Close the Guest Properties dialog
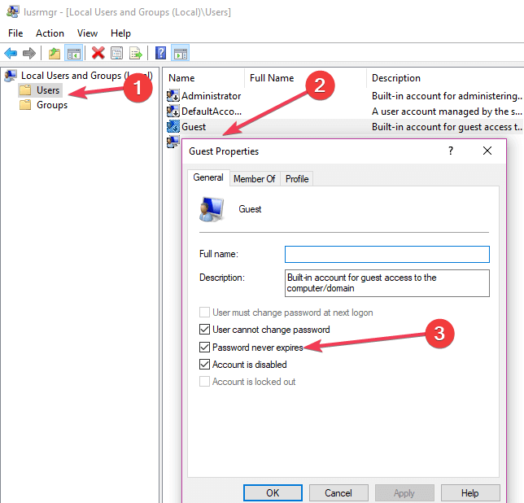This screenshot has height=503, width=524. (487, 151)
